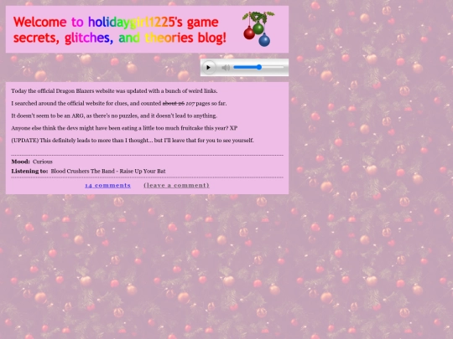Viewport: 453px width, 339px height.
Task: Play the blog's audio track
Action: tap(208, 68)
